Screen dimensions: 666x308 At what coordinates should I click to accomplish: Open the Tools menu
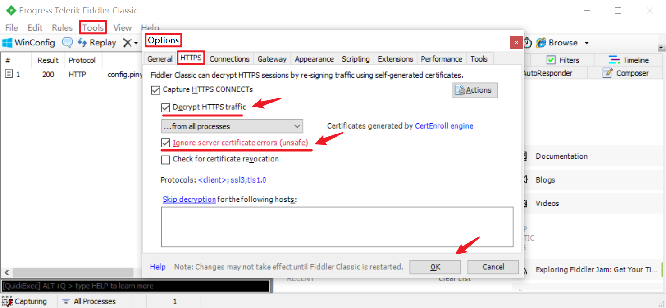pos(93,27)
